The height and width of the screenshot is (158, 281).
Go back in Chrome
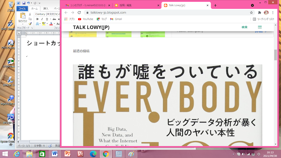tap(66, 13)
